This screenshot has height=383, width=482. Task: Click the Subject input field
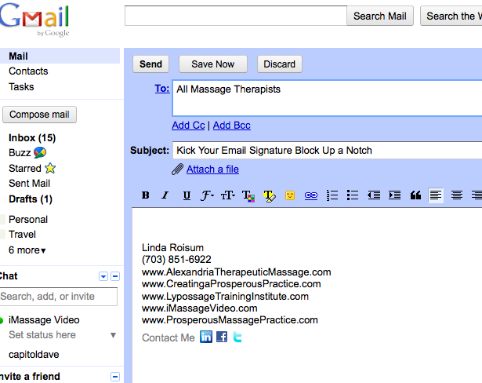pyautogui.click(x=327, y=150)
